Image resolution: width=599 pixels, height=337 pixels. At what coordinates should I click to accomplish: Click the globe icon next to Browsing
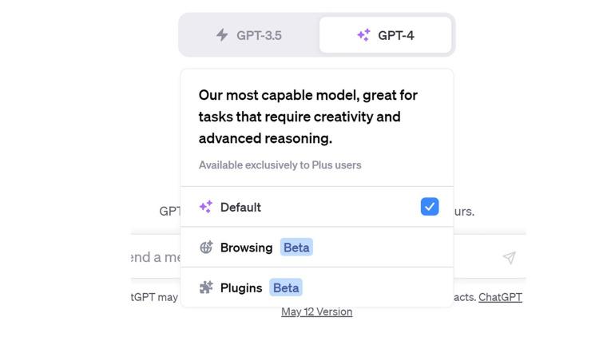pos(206,248)
